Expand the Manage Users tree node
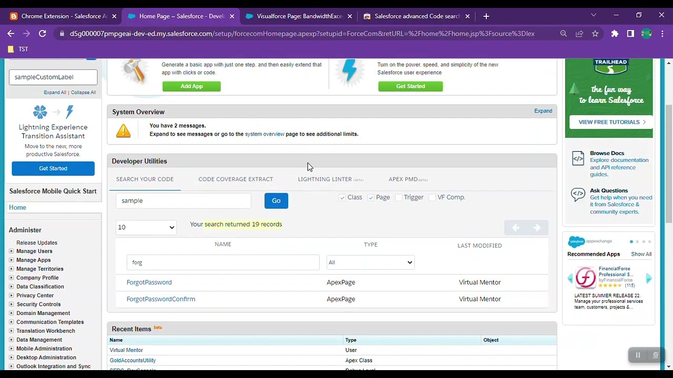 [11, 251]
